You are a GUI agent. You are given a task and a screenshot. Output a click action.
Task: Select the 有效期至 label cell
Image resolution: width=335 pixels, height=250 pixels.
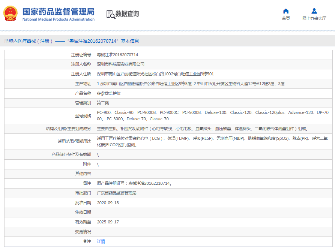(49, 222)
